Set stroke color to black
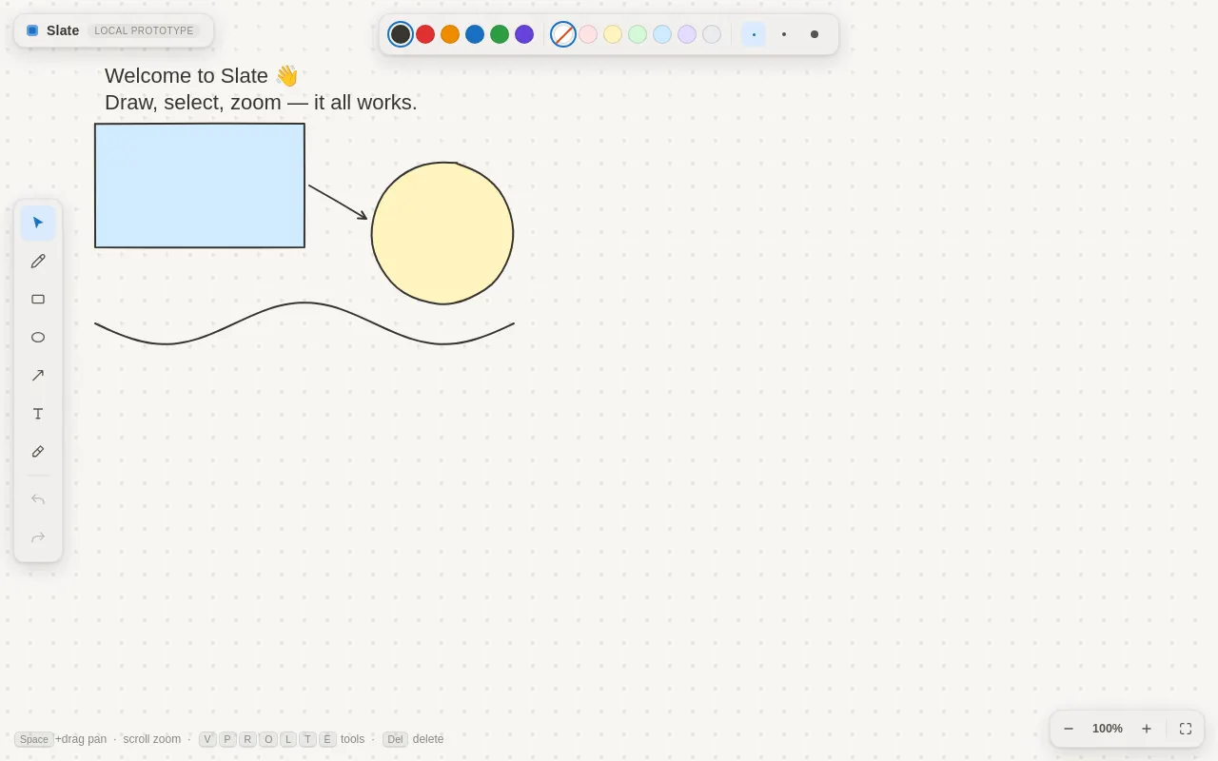Screen dimensions: 1218x761 (x=401, y=34)
